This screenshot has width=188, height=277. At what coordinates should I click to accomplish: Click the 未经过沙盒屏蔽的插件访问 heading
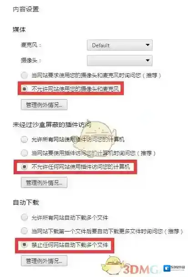coord(52,125)
